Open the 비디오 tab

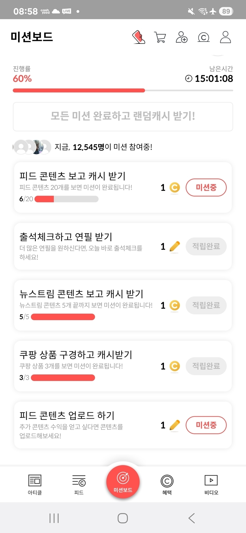(211, 484)
